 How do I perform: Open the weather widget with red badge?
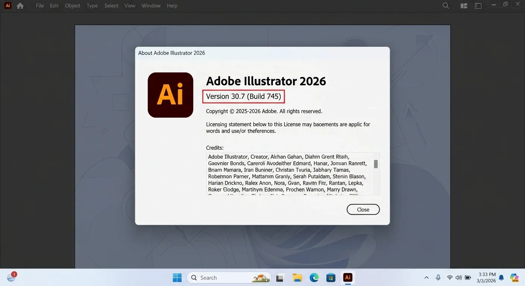tap(11, 277)
